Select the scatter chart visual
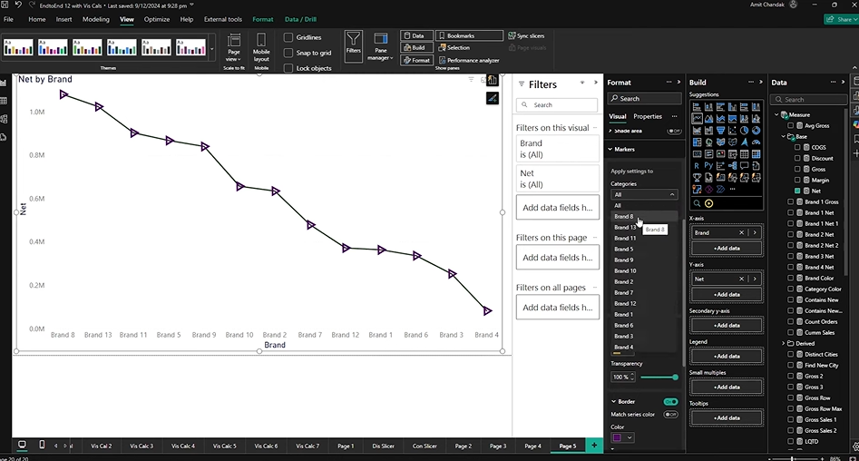Image resolution: width=859 pixels, height=461 pixels. pyautogui.click(x=732, y=131)
